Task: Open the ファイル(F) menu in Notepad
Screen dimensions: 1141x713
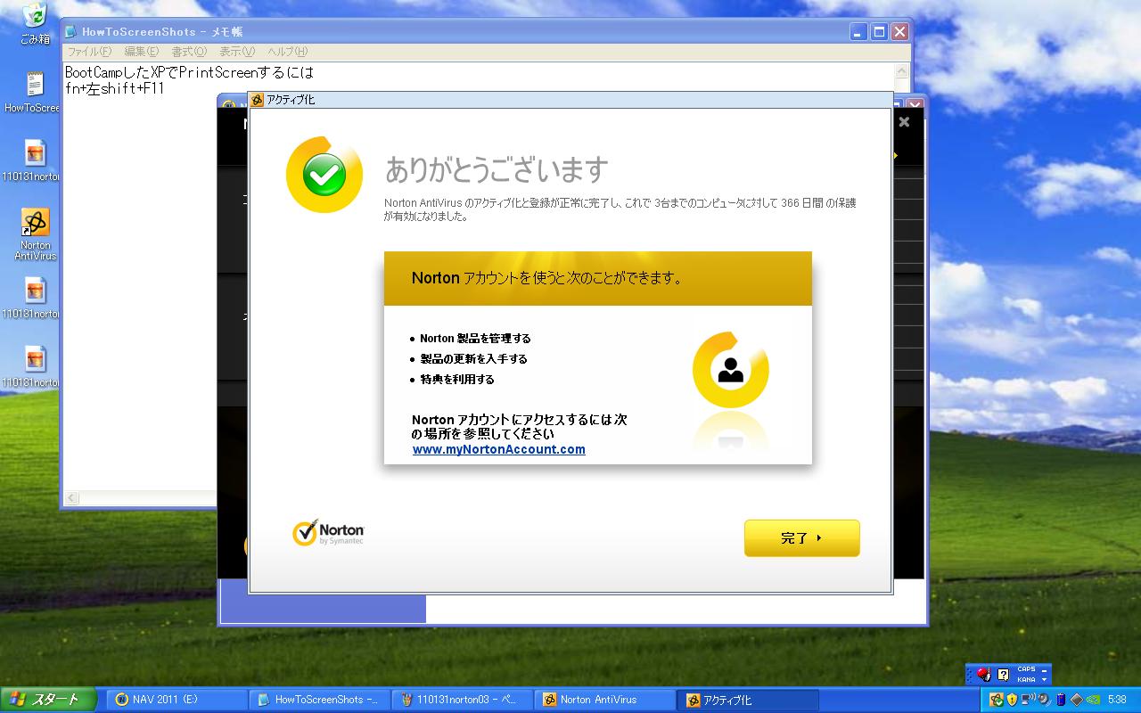Action: coord(89,52)
